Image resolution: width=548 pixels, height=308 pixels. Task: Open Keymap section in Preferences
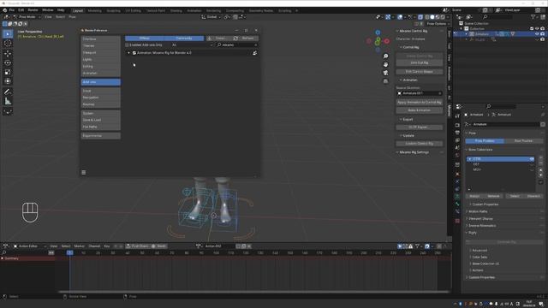click(x=101, y=104)
